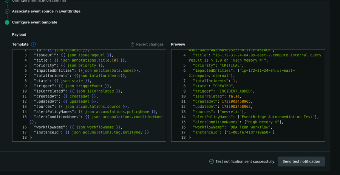Place cursor on the instanceId template line
The image size is (340, 175).
click(91, 132)
